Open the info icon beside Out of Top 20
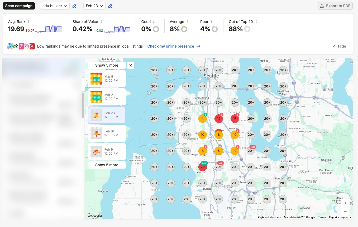 click(x=256, y=22)
